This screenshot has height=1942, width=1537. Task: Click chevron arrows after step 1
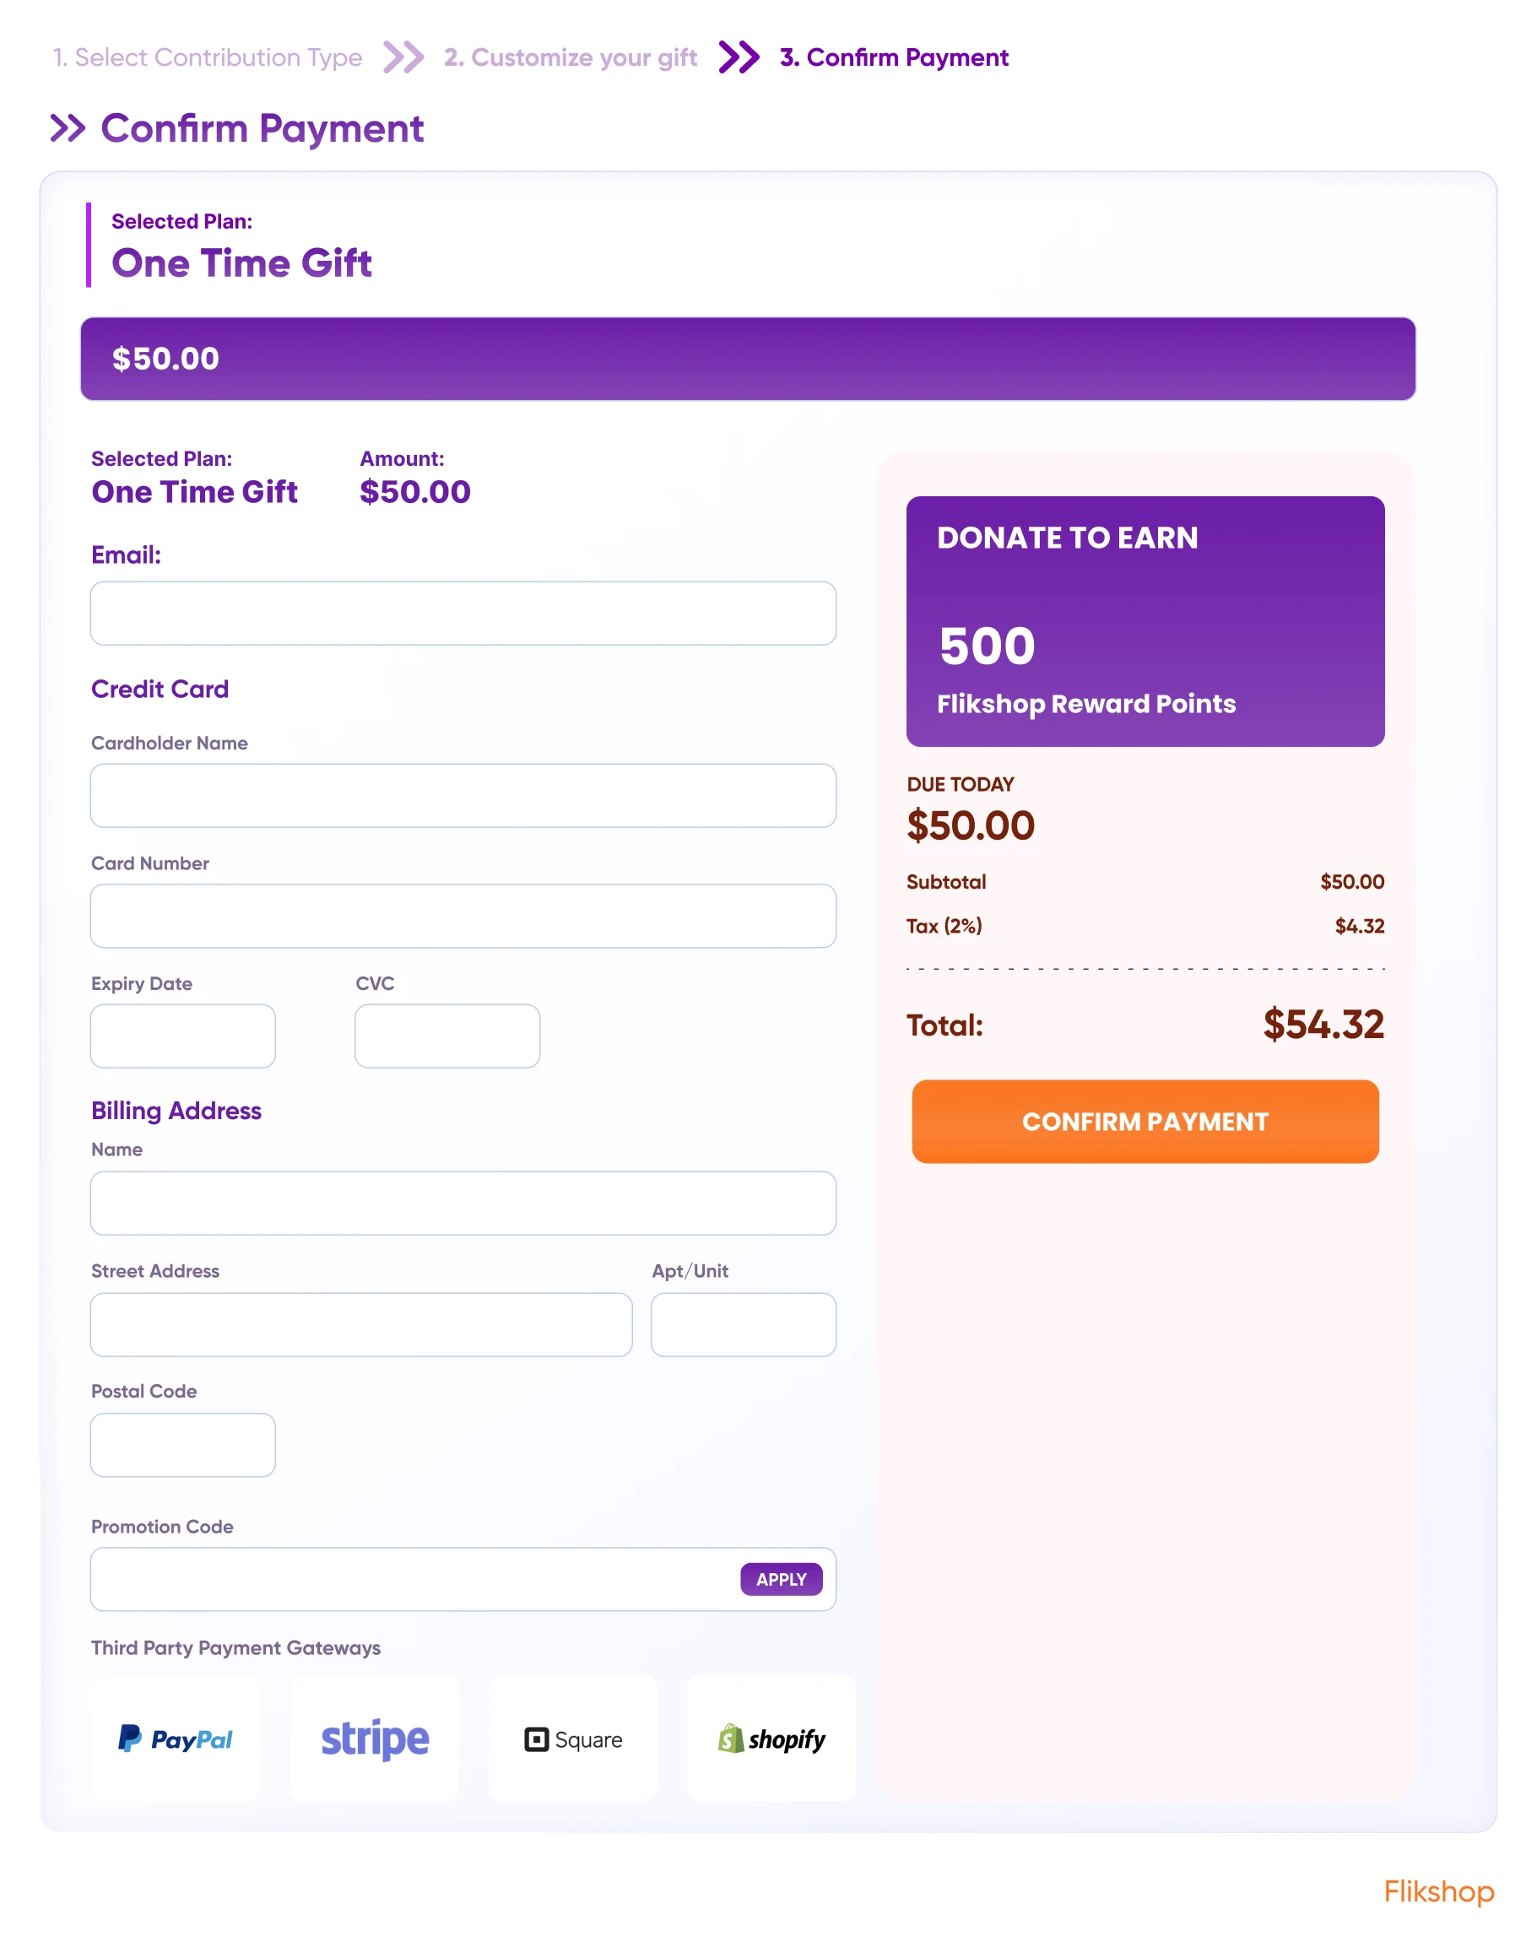pyautogui.click(x=403, y=57)
